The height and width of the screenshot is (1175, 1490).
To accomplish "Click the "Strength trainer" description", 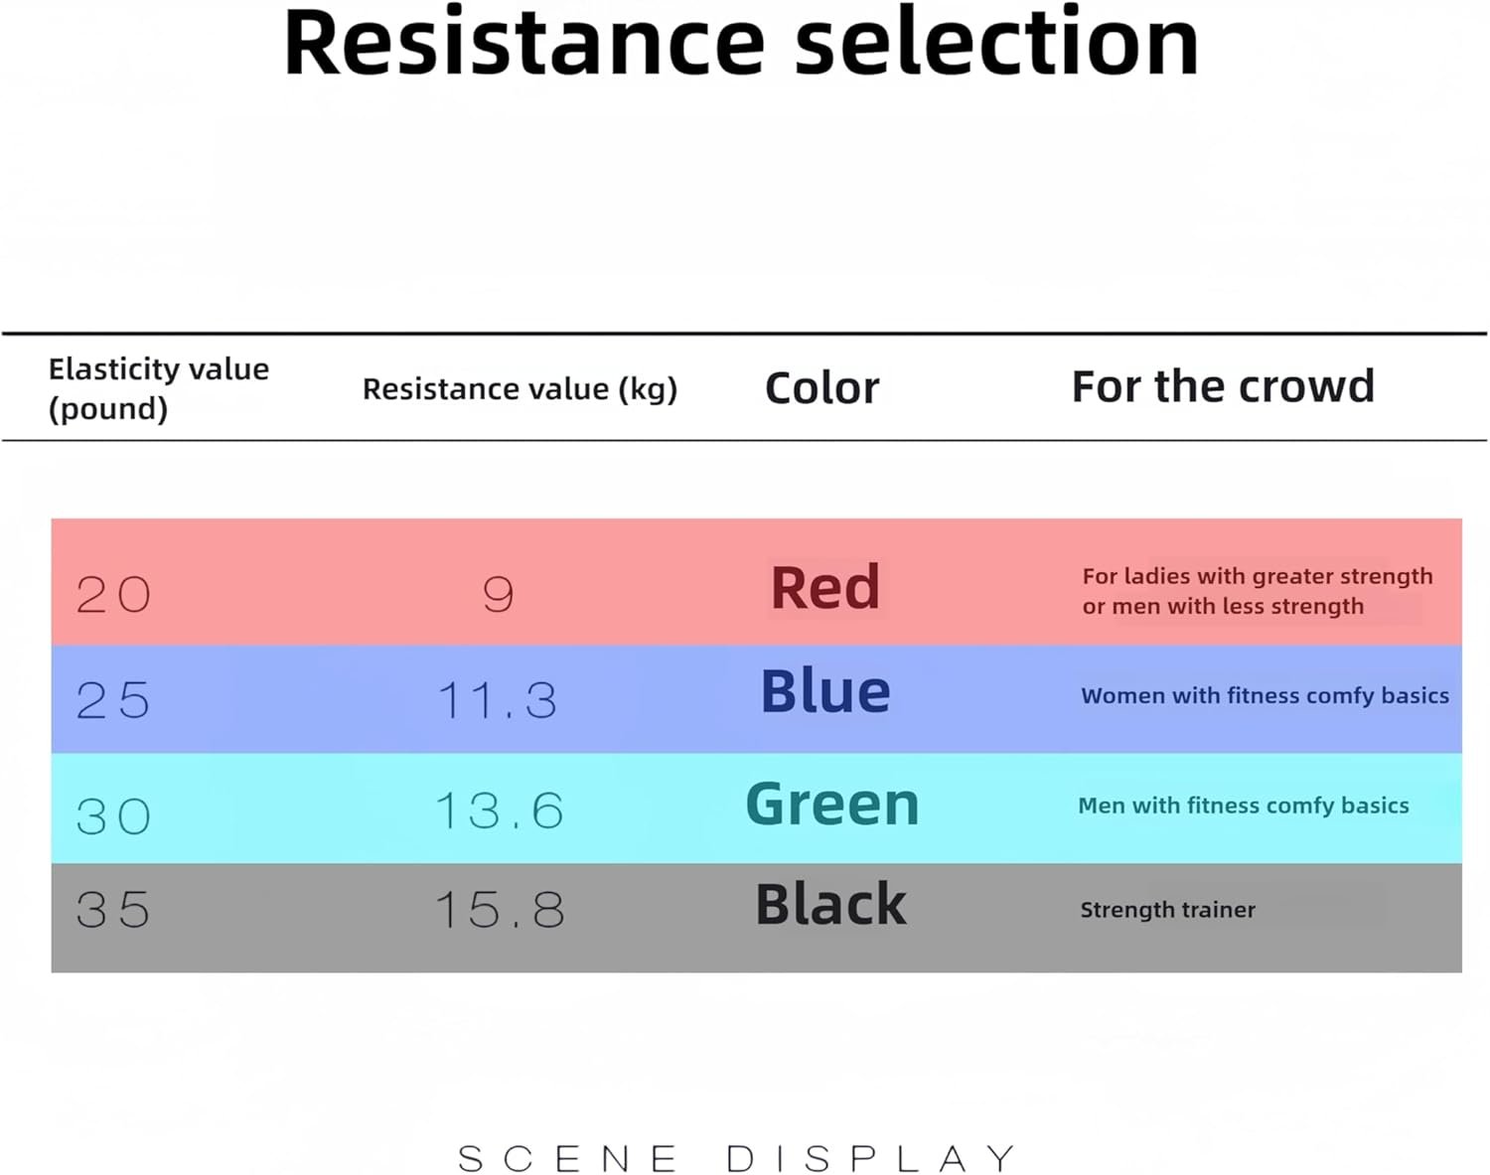I will coord(1167,910).
